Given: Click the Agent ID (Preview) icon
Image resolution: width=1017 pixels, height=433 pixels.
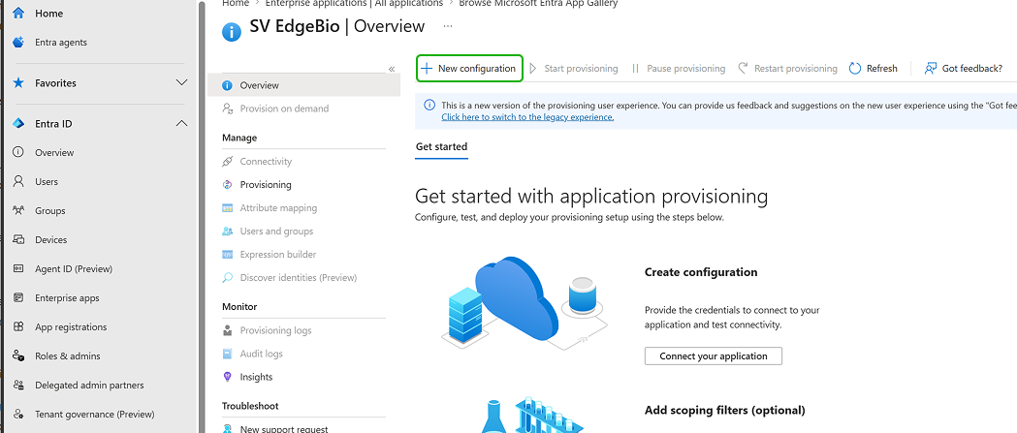Looking at the screenshot, I should click(18, 268).
